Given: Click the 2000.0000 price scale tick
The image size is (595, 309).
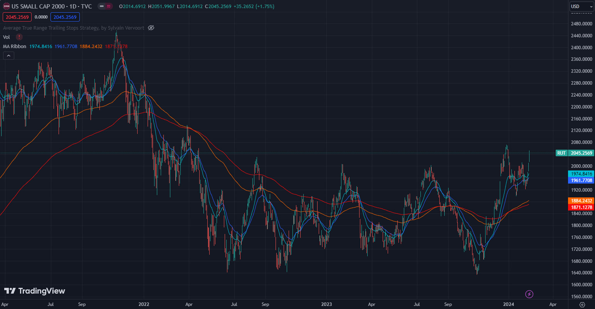Looking at the screenshot, I should [582, 166].
